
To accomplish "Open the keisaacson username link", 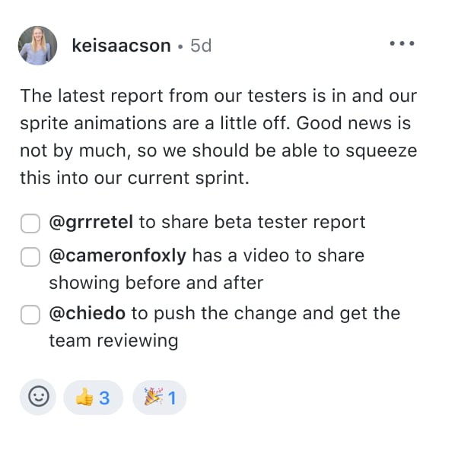I will 121,46.
